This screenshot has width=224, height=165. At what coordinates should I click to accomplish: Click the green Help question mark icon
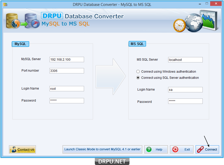[x=149, y=149]
